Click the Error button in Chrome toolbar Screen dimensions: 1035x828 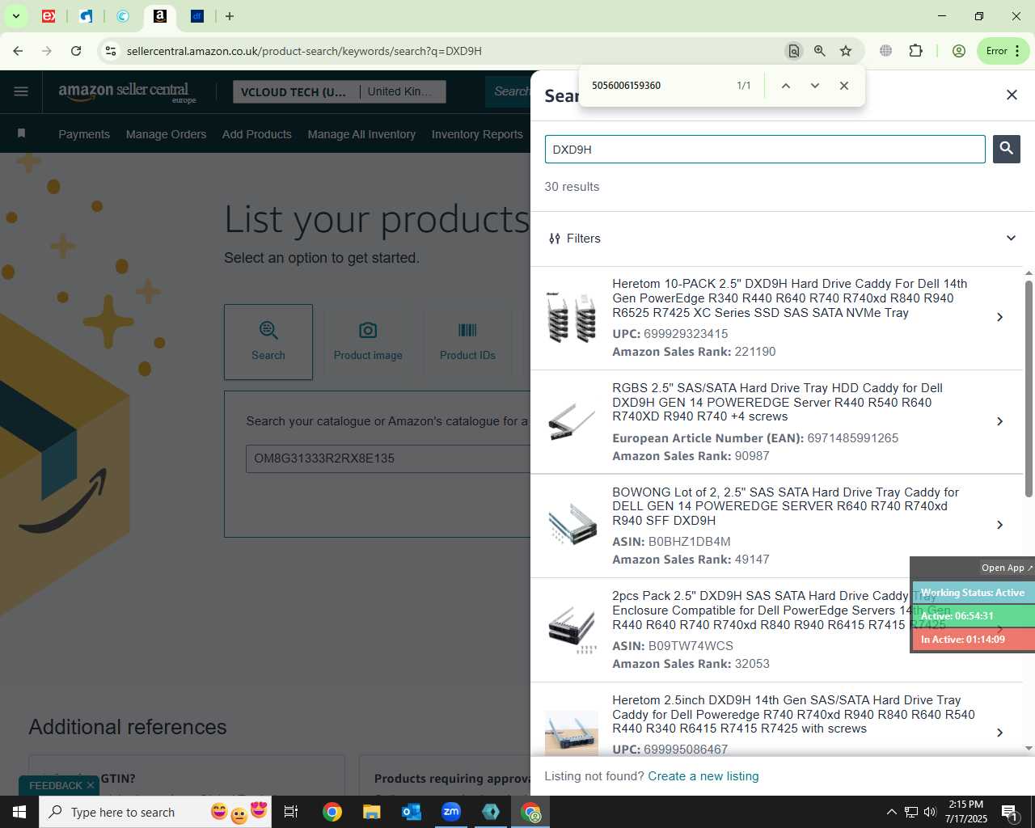pos(1003,51)
